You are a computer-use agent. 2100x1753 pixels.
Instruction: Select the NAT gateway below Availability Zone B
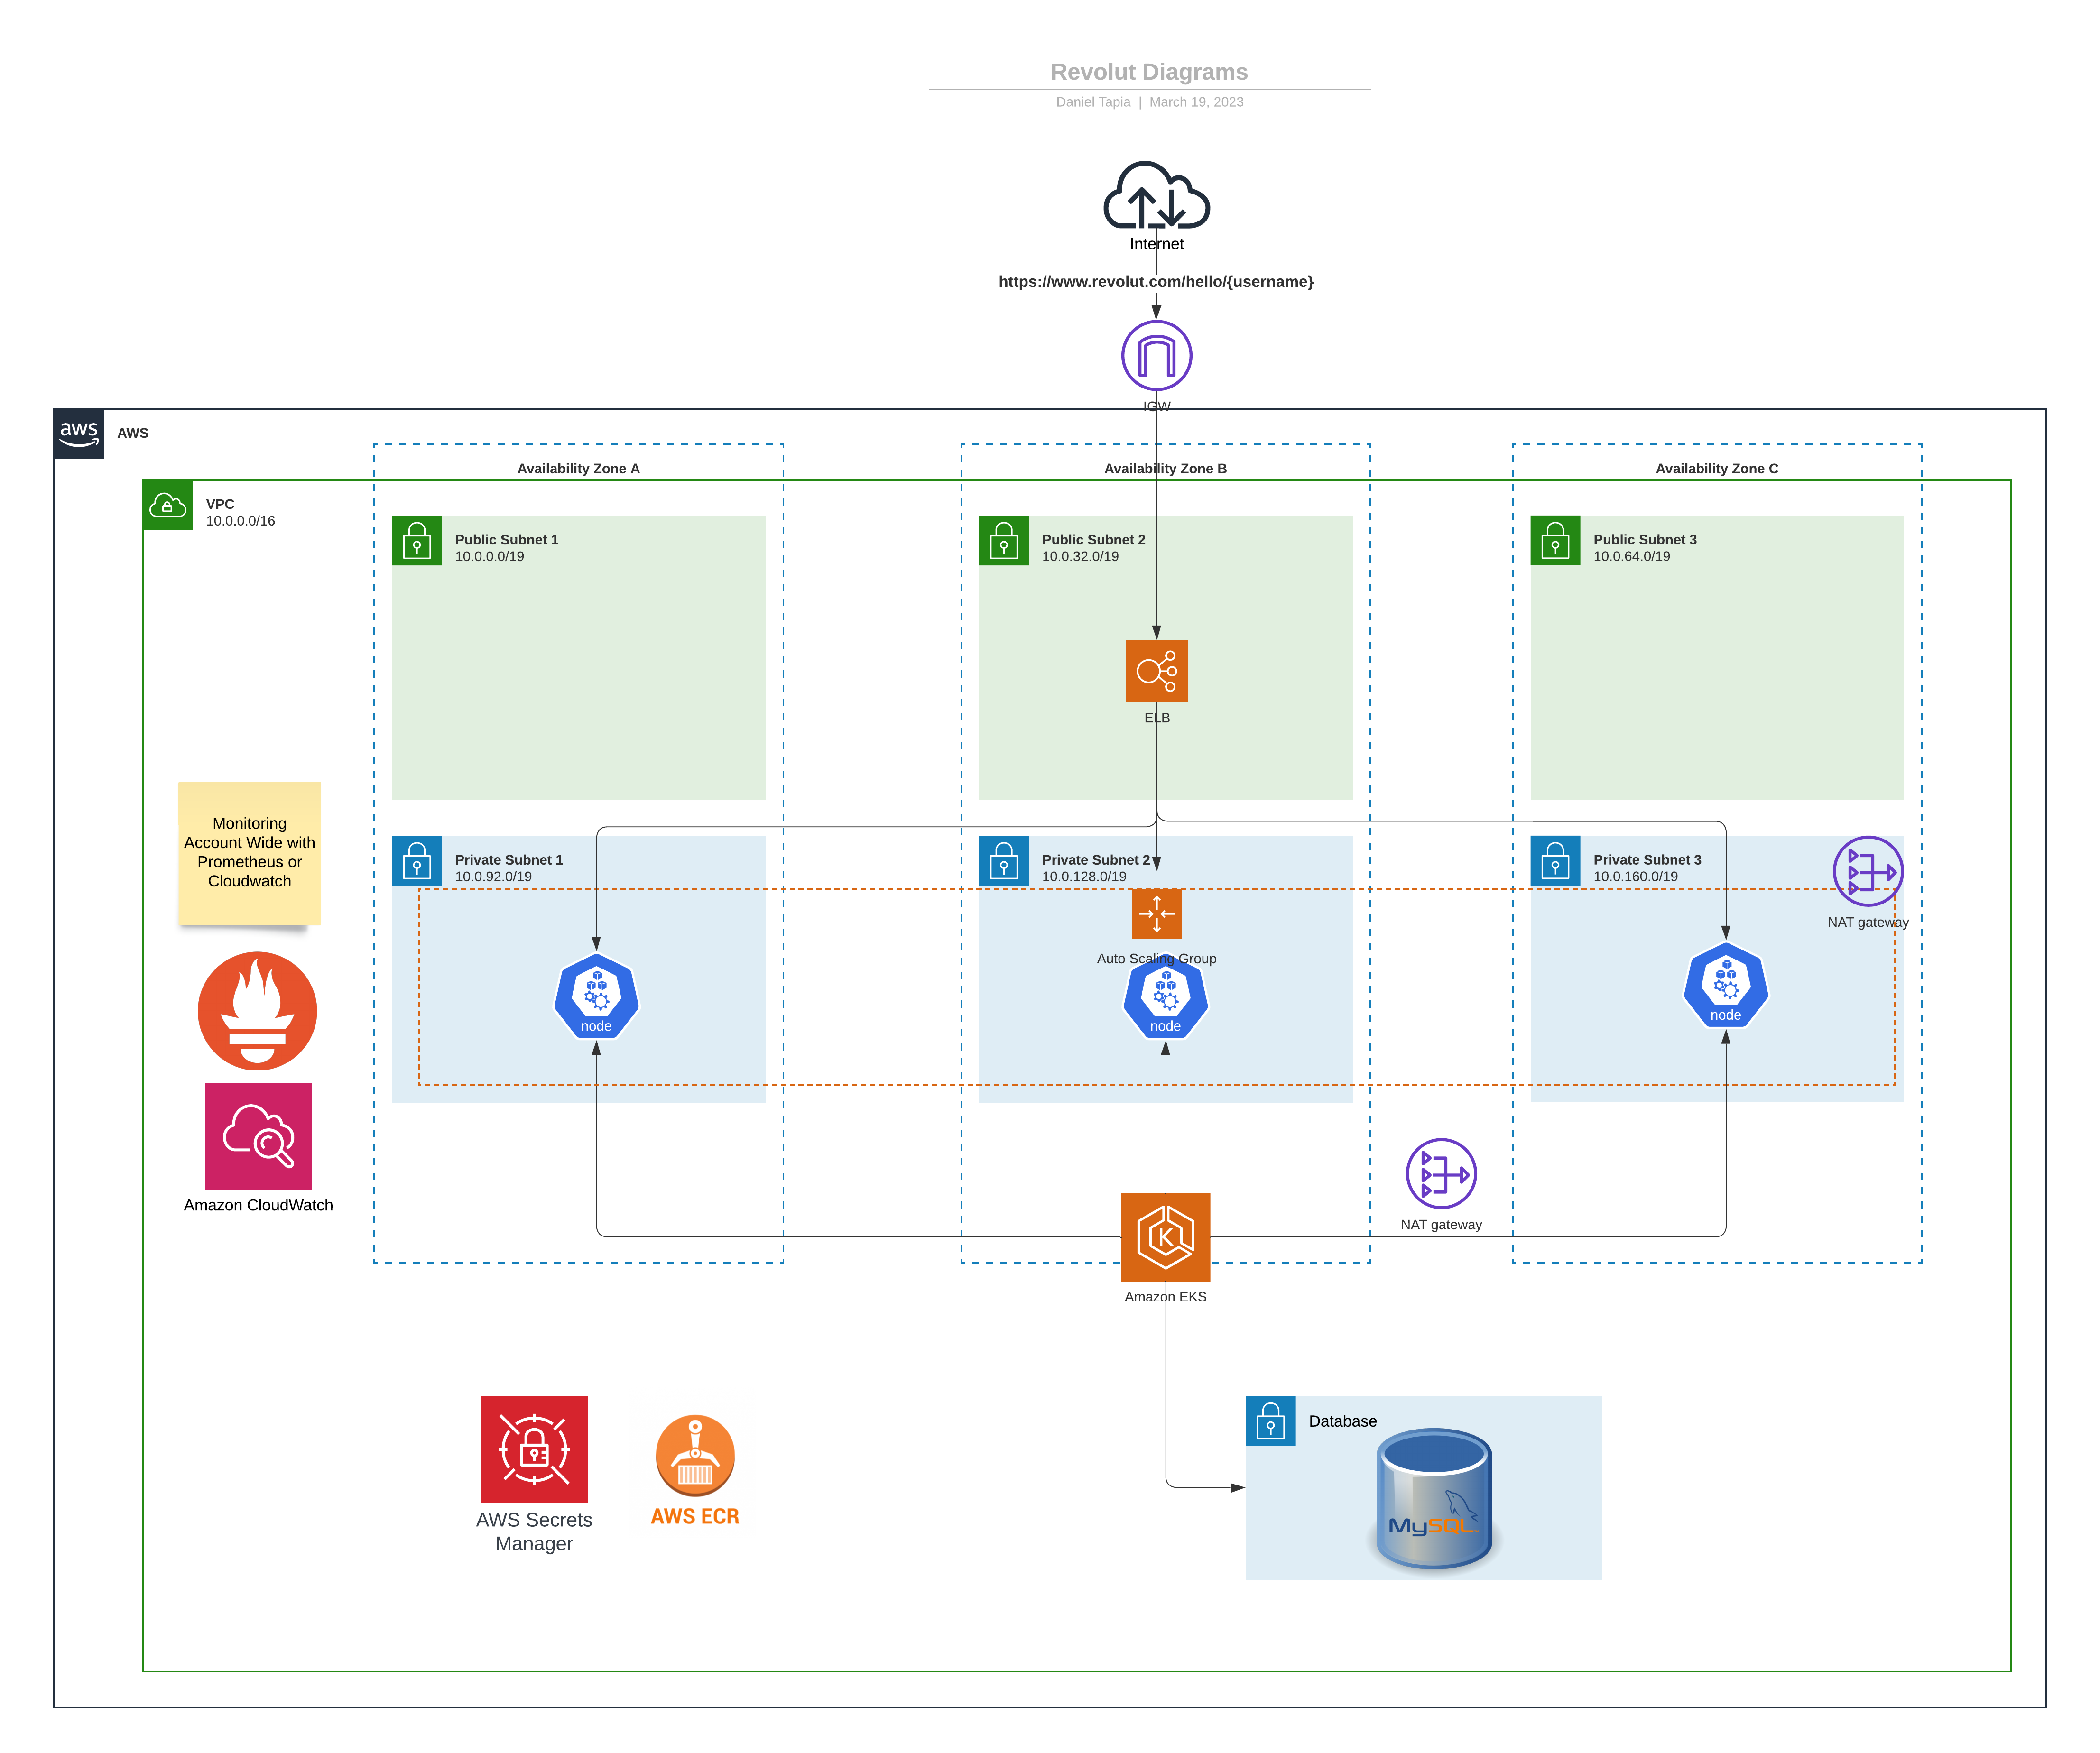1440,1174
